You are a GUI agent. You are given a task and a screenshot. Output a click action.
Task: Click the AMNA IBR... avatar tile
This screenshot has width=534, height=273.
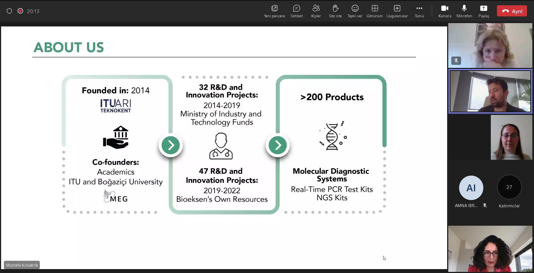pyautogui.click(x=471, y=188)
